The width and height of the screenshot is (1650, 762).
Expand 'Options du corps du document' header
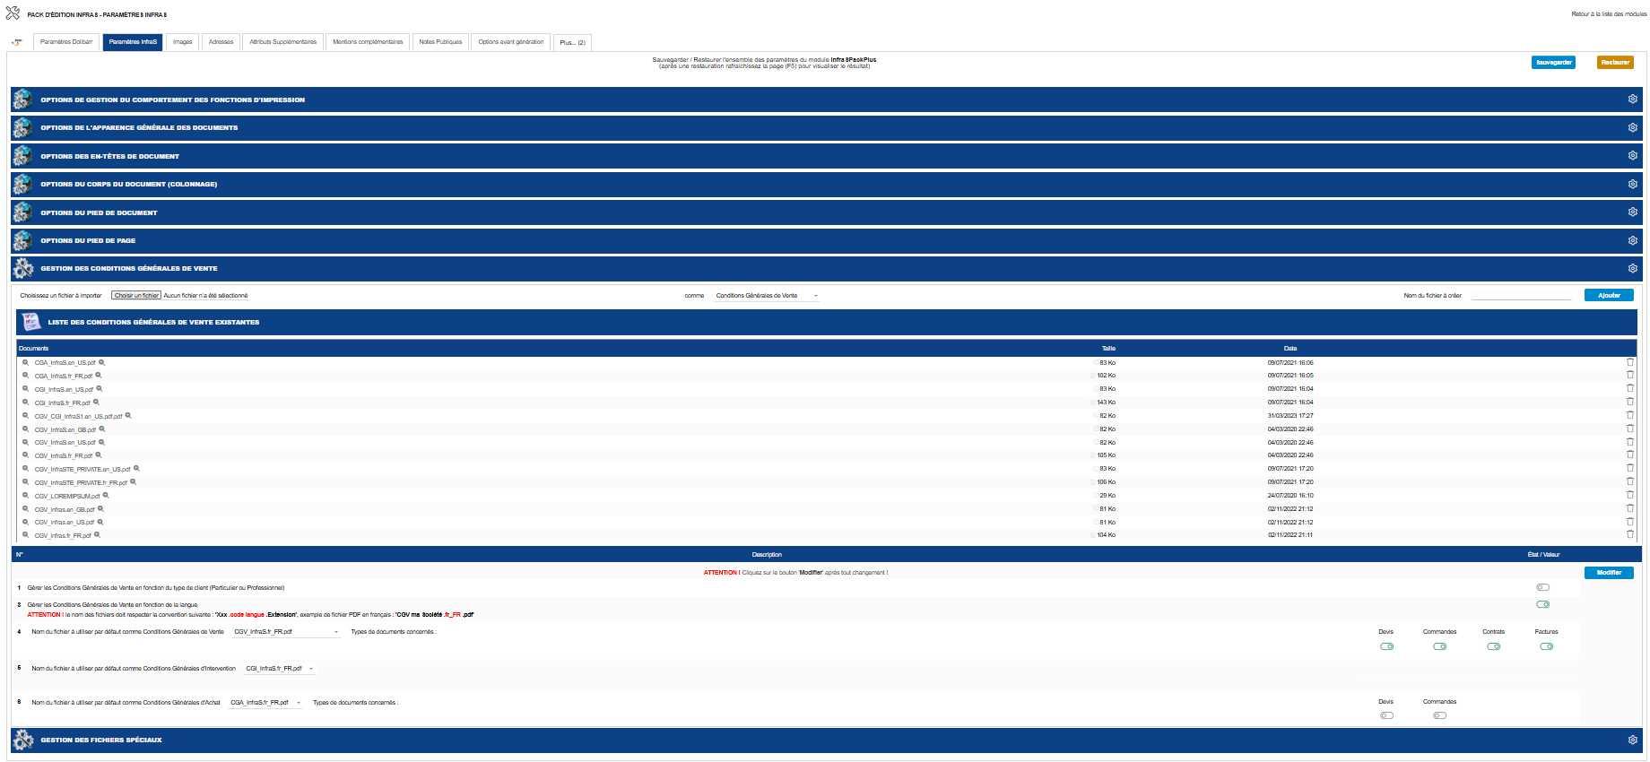coord(826,184)
